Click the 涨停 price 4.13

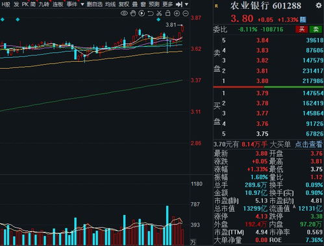tap(262, 216)
